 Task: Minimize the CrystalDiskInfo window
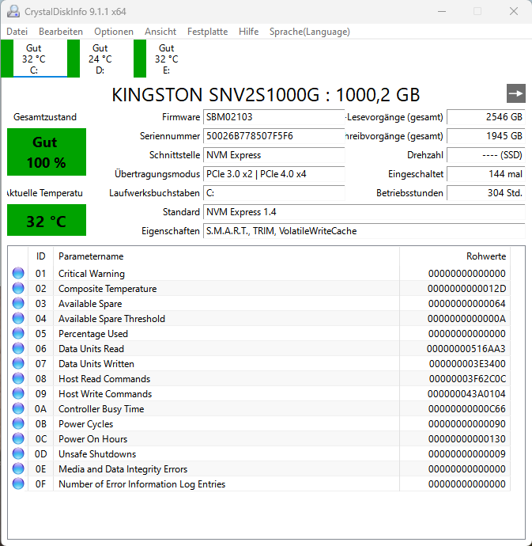tap(442, 12)
